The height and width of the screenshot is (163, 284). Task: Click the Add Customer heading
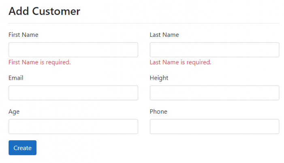tap(44, 11)
